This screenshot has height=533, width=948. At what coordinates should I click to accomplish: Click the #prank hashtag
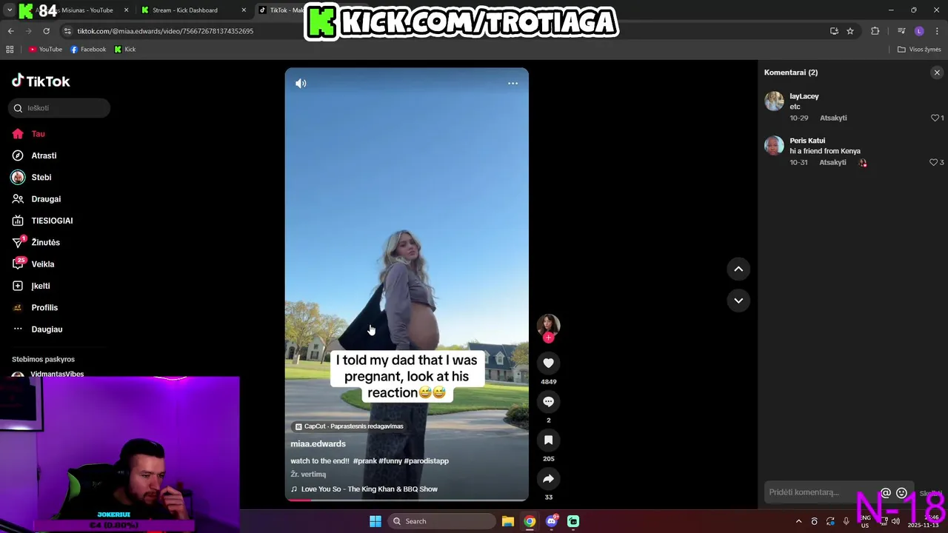[364, 460]
